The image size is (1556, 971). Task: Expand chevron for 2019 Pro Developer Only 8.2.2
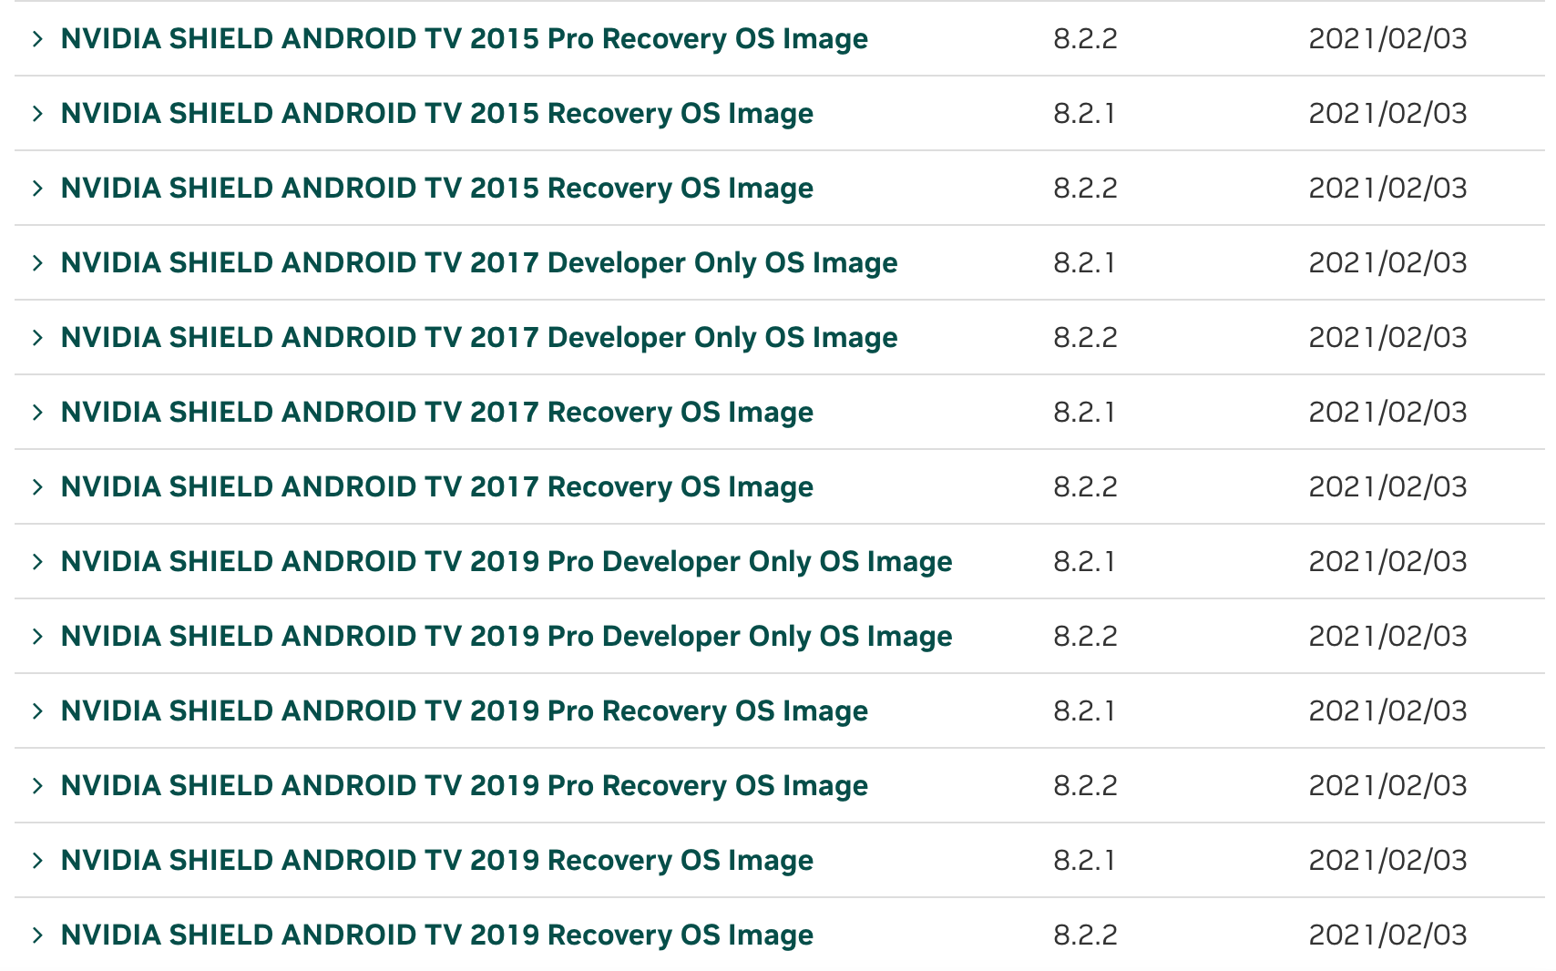coord(37,636)
